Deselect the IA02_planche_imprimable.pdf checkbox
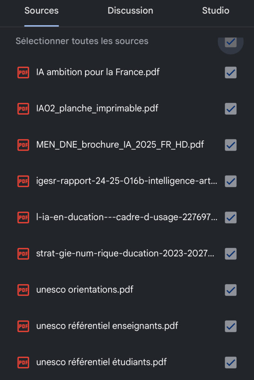Viewport: 254px width, 380px height. (x=231, y=109)
